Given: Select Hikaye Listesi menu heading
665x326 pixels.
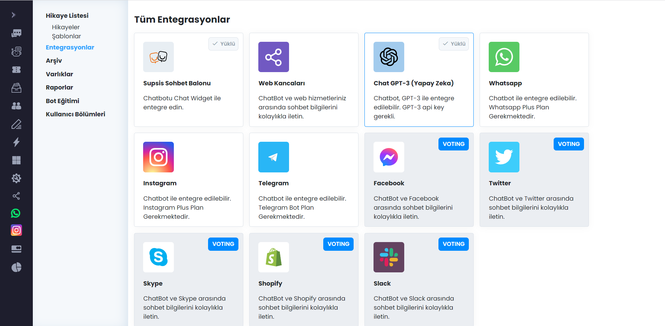Looking at the screenshot, I should (x=67, y=16).
